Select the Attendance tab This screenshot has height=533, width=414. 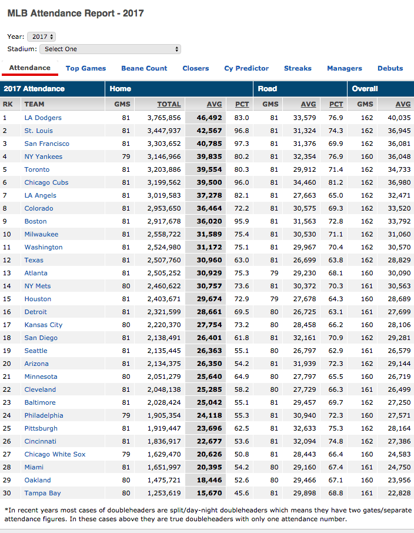click(30, 68)
